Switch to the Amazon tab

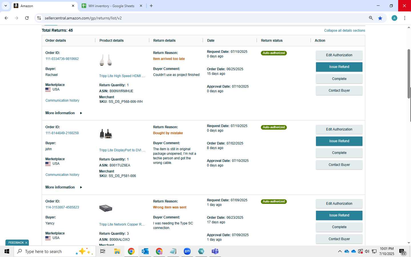pos(44,6)
